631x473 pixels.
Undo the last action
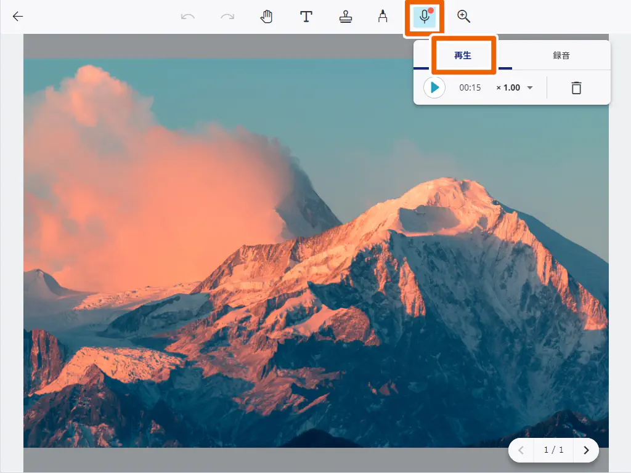[188, 17]
